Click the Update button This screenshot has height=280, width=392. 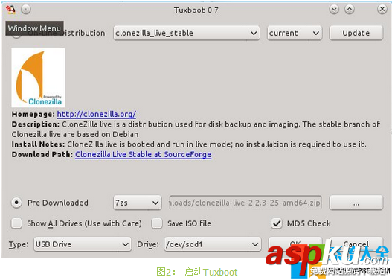[356, 33]
